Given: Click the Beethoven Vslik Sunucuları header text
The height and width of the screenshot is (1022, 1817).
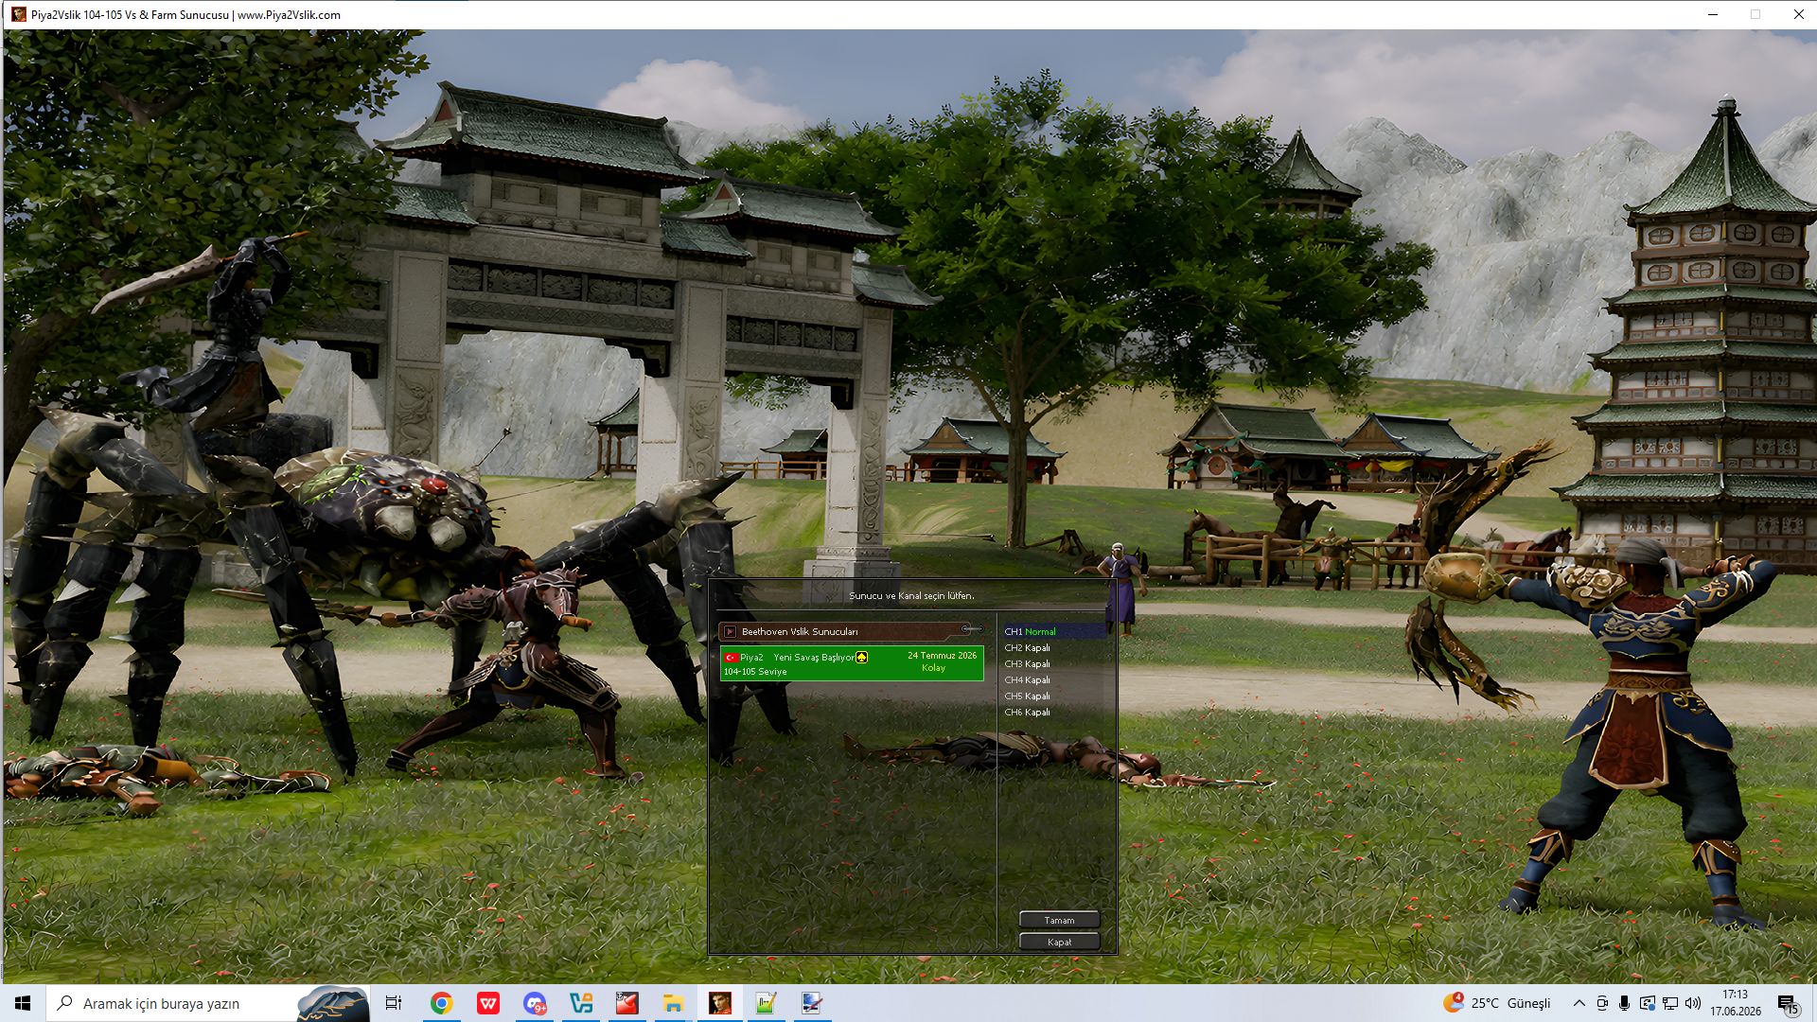Looking at the screenshot, I should pyautogui.click(x=800, y=631).
